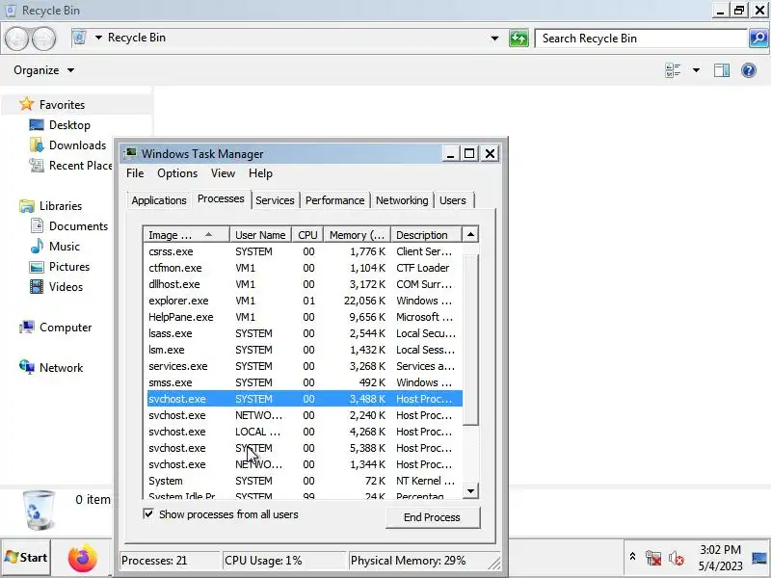
Task: Click the network tray icon
Action: pos(653,559)
